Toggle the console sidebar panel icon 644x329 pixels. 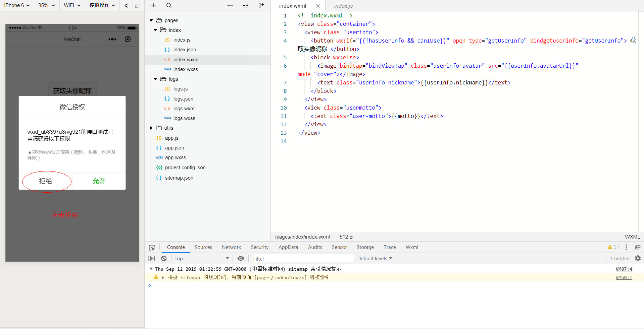152,259
